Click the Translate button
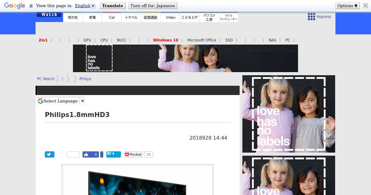The height and width of the screenshot is (195, 371). pyautogui.click(x=113, y=6)
